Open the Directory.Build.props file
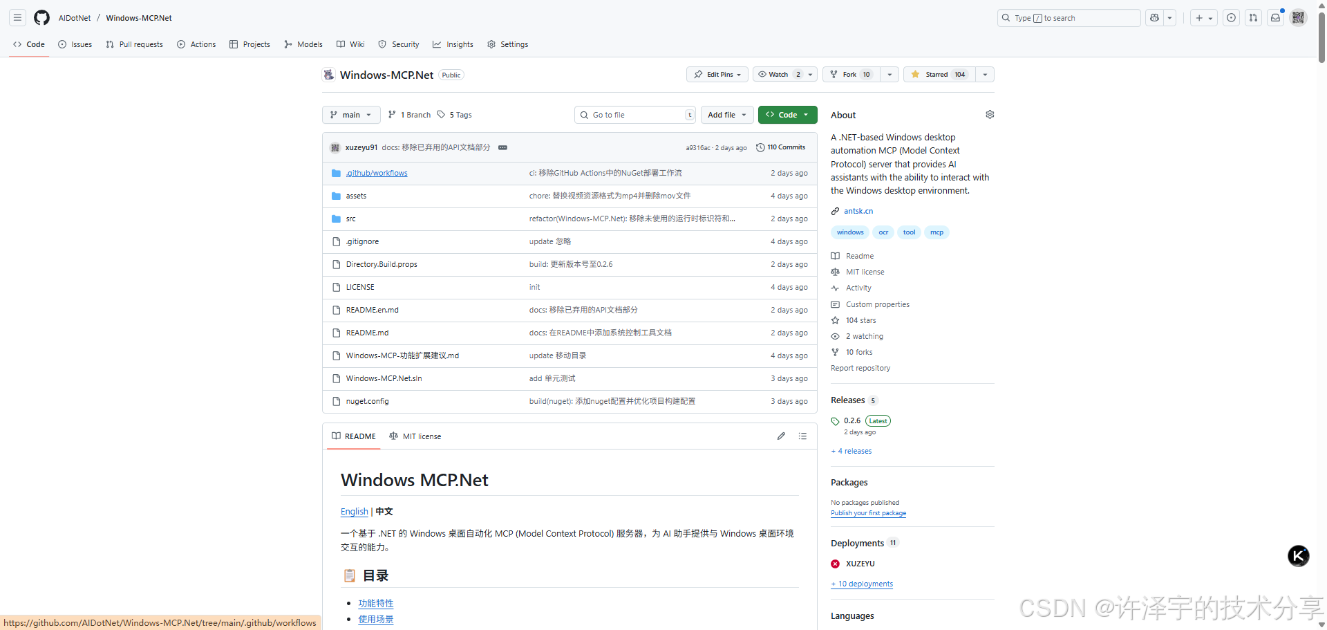Image resolution: width=1327 pixels, height=630 pixels. 382,264
